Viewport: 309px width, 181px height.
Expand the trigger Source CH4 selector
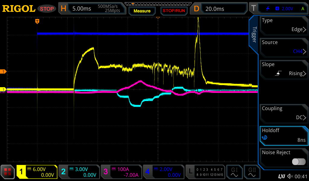pos(284,47)
